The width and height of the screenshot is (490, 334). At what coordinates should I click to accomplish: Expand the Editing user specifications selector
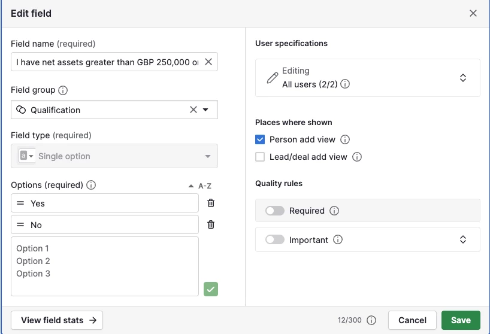462,78
